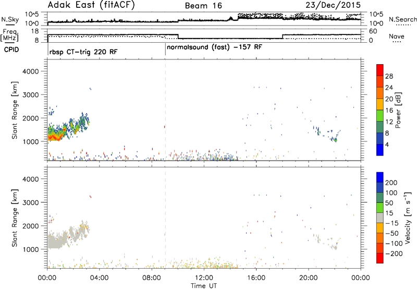Click the 'Beam 16' label
The height and width of the screenshot is (289, 417).
[x=203, y=6]
